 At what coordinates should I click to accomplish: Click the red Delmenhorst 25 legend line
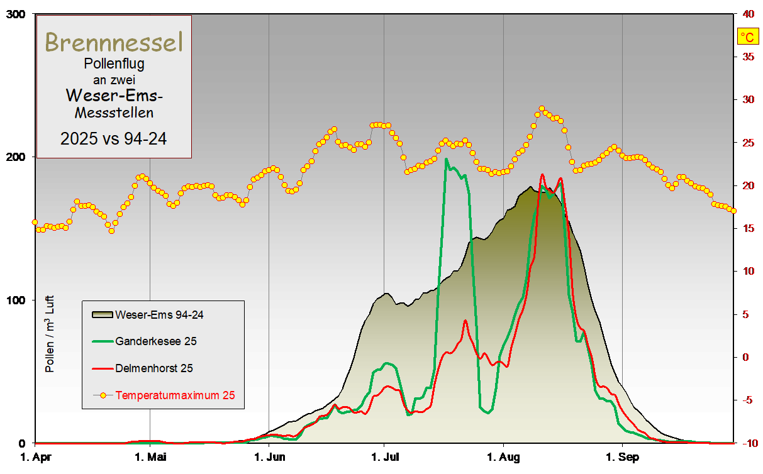[x=102, y=368]
